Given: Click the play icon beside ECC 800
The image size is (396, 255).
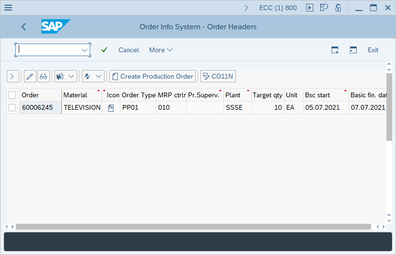Looking at the screenshot, I should coord(309,8).
